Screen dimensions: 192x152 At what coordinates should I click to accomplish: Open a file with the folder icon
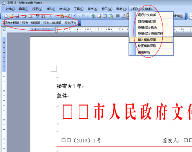pos(12,16)
